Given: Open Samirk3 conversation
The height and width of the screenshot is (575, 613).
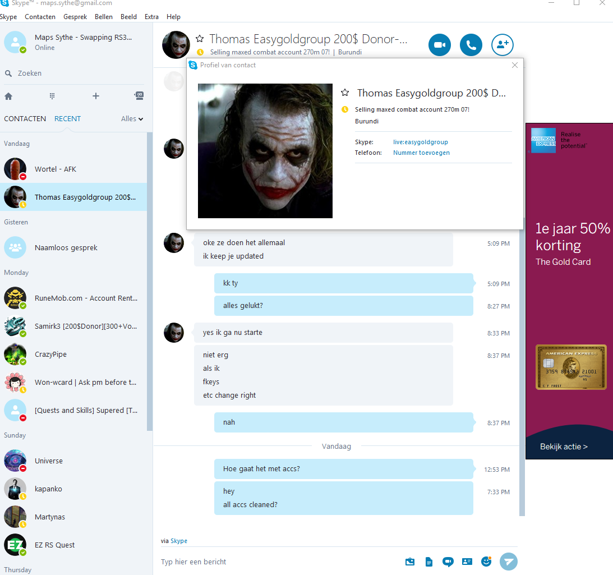Looking at the screenshot, I should pyautogui.click(x=73, y=326).
